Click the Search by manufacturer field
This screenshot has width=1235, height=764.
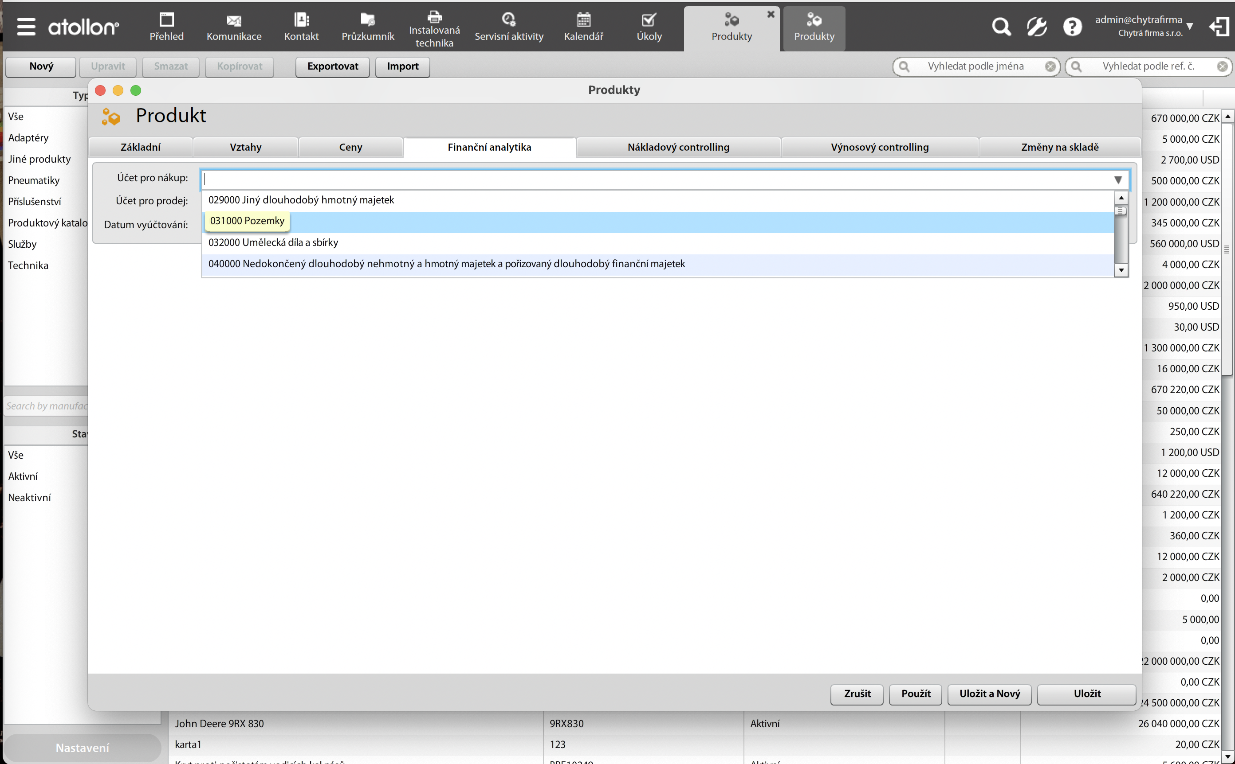point(46,406)
